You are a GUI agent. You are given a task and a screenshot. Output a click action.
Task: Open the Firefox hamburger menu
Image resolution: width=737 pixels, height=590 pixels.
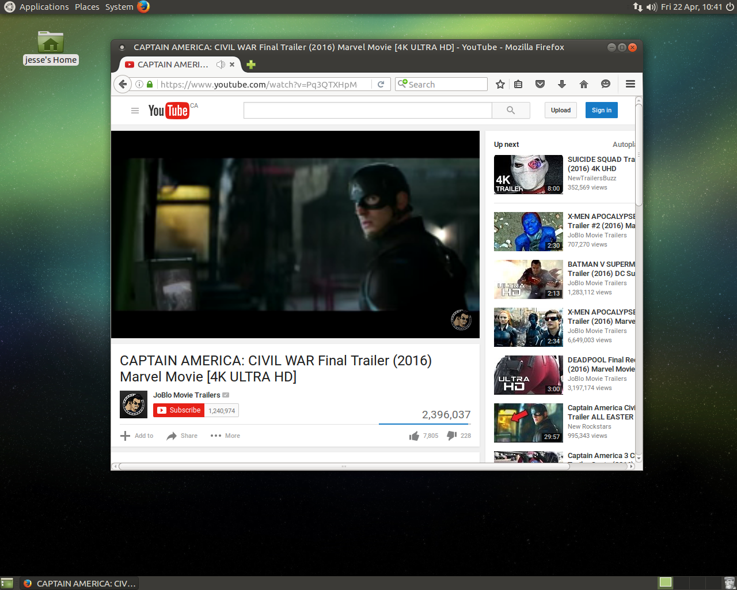tap(630, 84)
